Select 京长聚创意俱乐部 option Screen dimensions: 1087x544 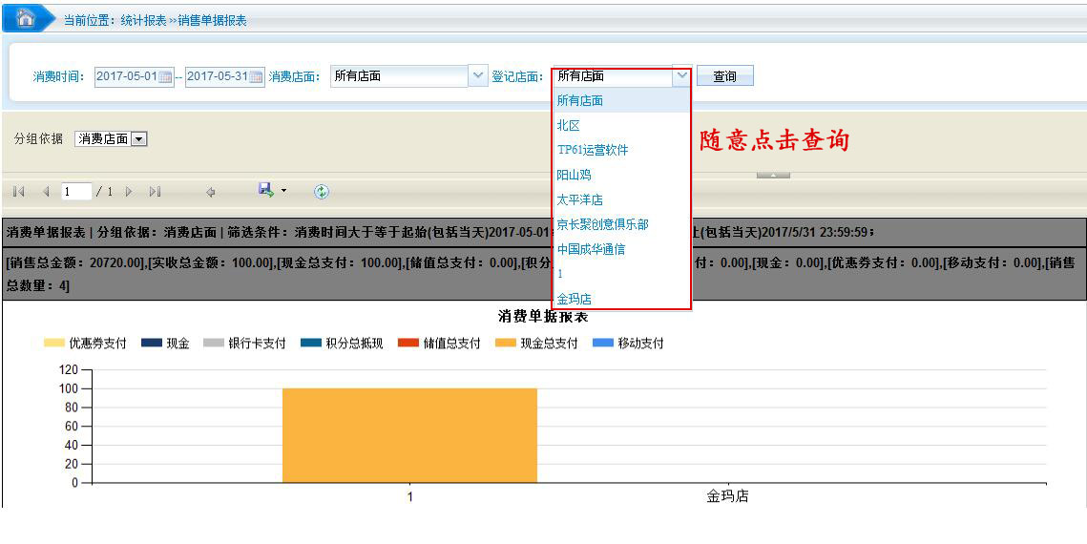click(x=602, y=224)
